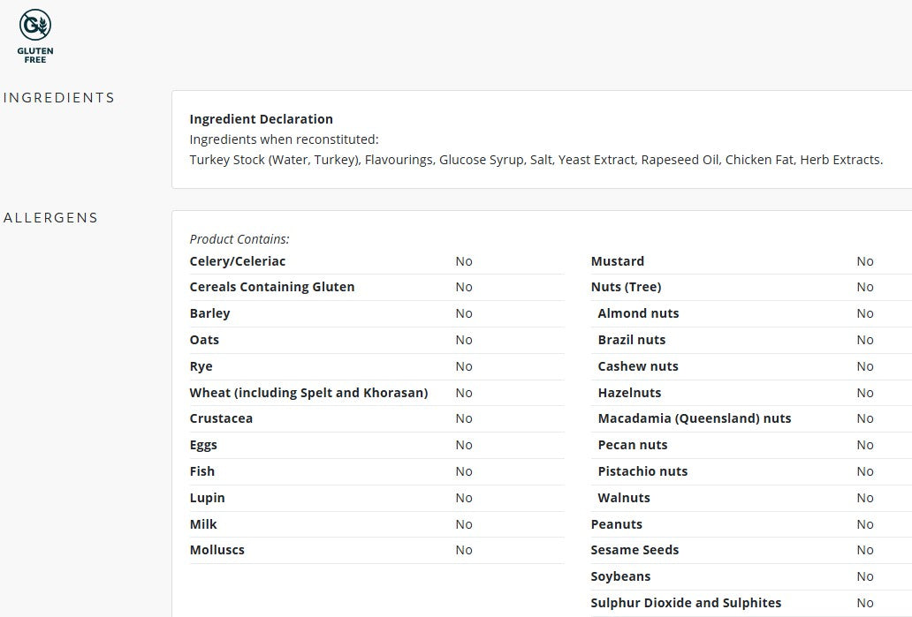Screen dimensions: 912x617
Task: Click the Cereals Containing Gluten label
Action: point(271,287)
